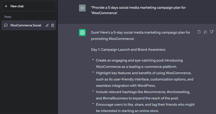Click the text 'promoting WooCommerce:'
Image resolution: width=216 pixels, height=114 pixels.
(113, 39)
